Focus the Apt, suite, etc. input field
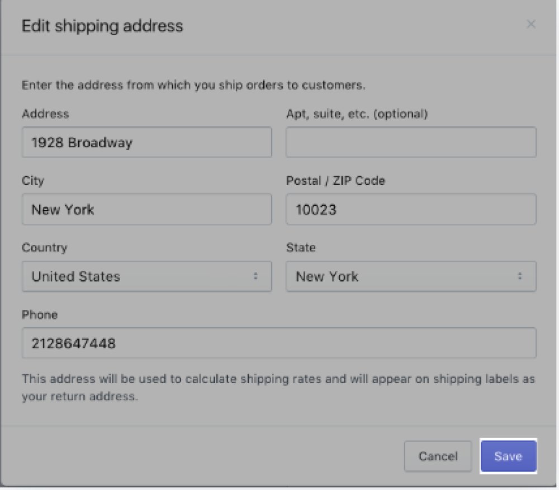Screen dimensions: 559x490 [x=411, y=142]
